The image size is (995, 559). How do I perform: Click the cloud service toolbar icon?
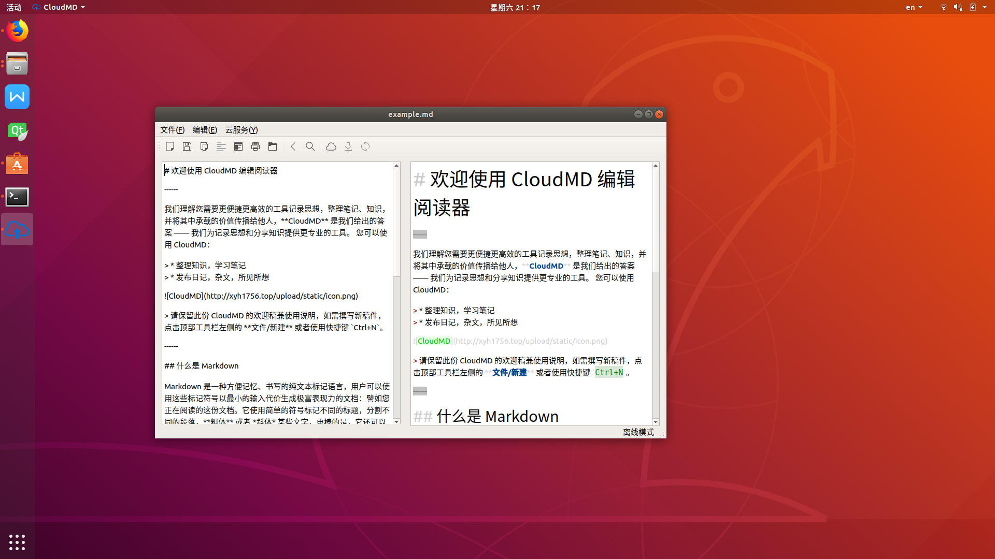coord(331,146)
